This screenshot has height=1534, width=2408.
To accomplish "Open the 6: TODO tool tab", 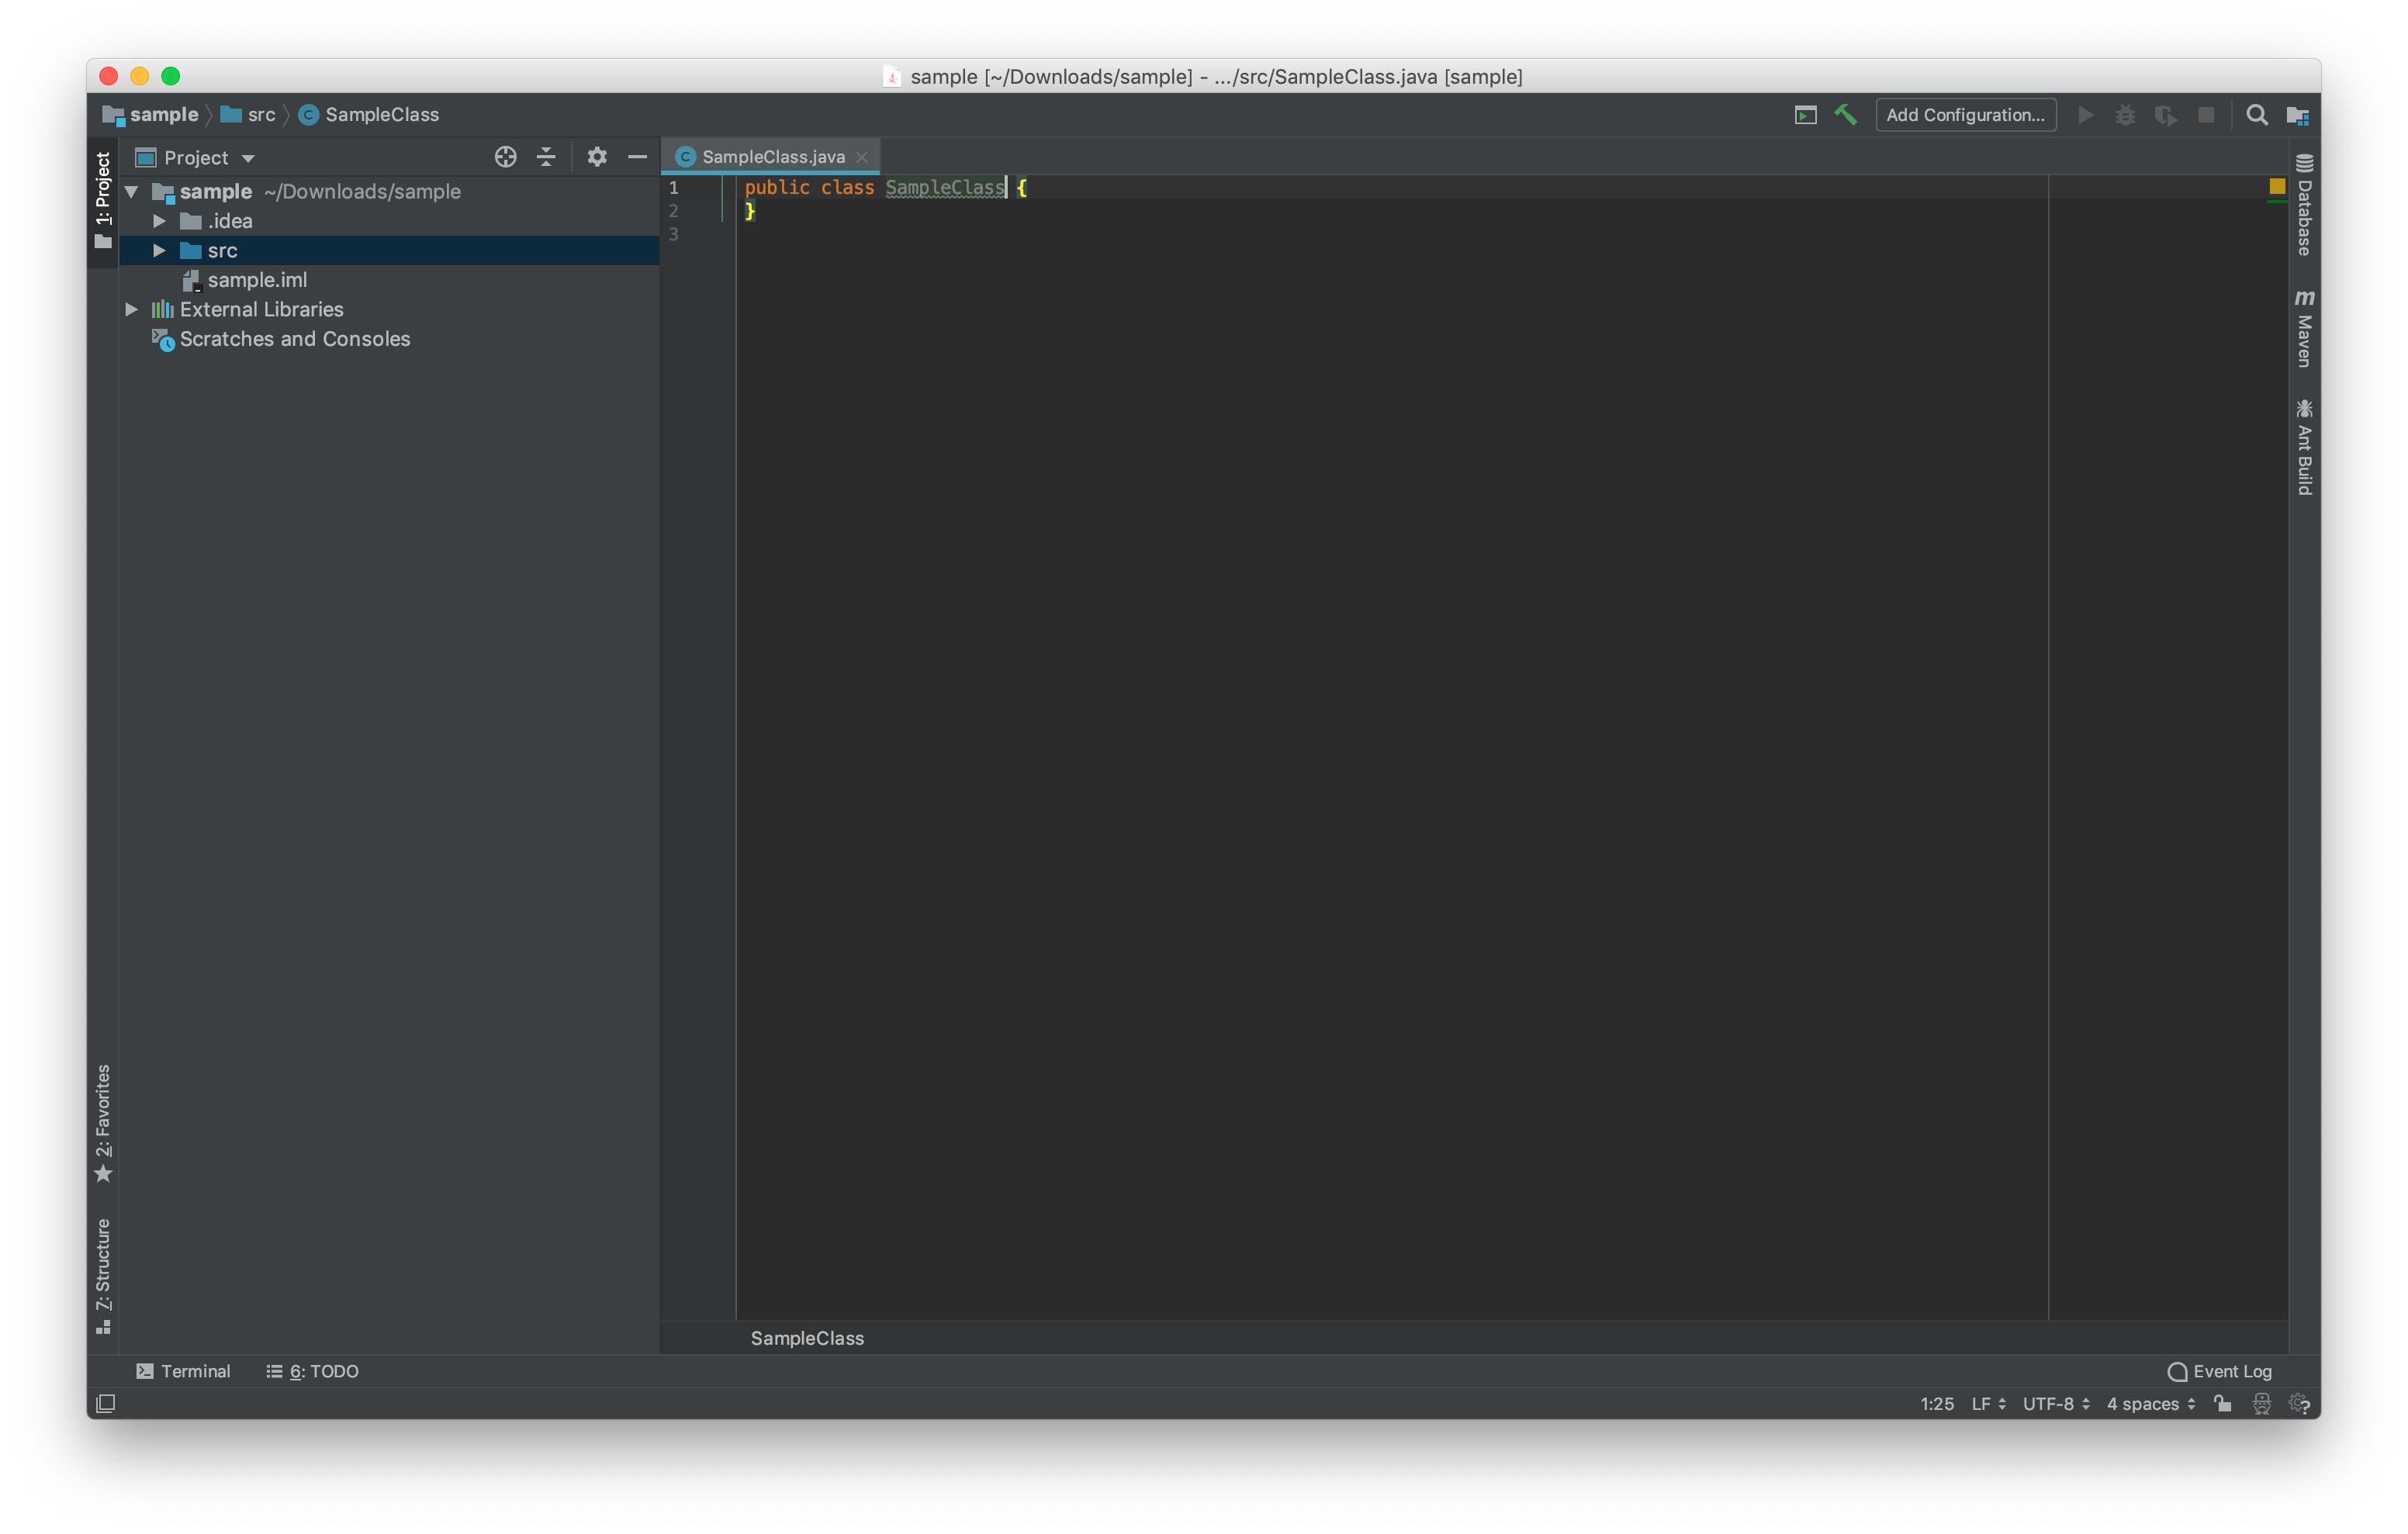I will (x=312, y=1371).
